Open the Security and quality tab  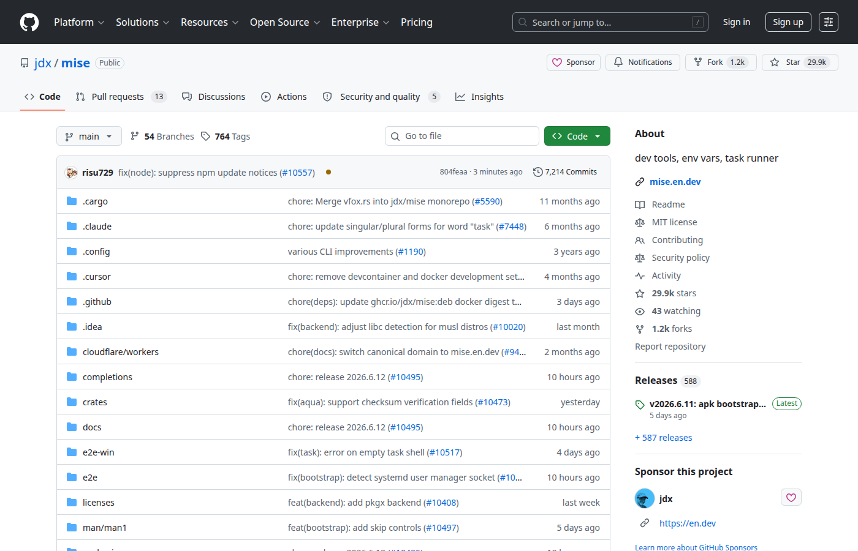pyautogui.click(x=381, y=97)
